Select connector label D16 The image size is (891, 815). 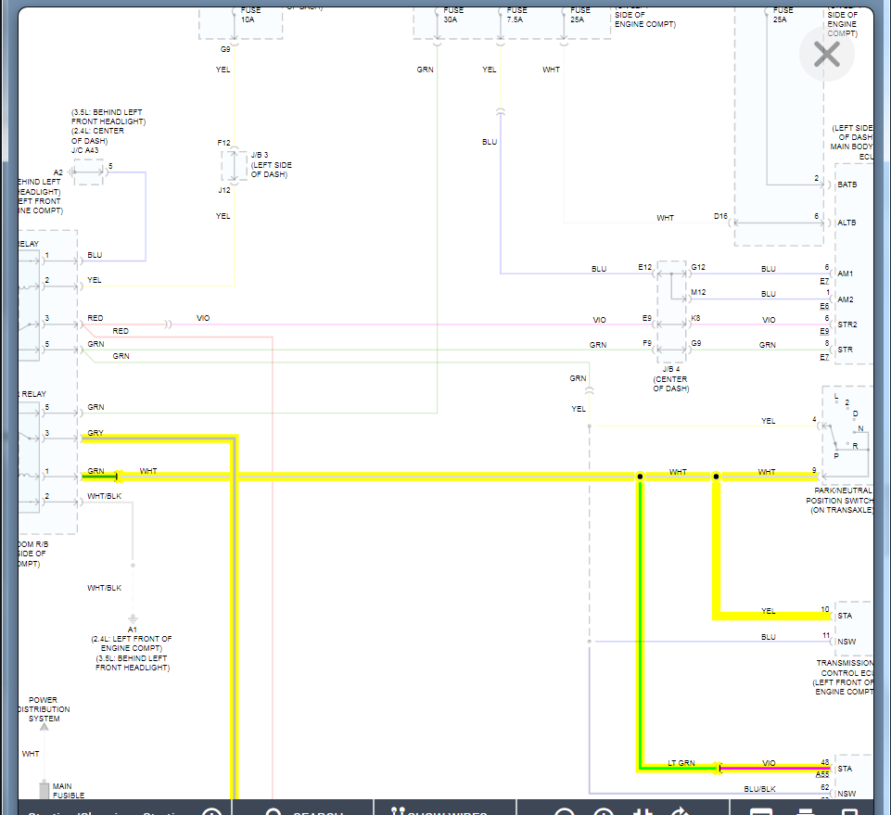tap(720, 216)
